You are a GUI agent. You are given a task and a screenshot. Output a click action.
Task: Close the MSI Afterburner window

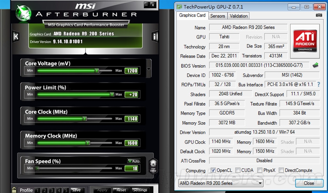coord(153,5)
